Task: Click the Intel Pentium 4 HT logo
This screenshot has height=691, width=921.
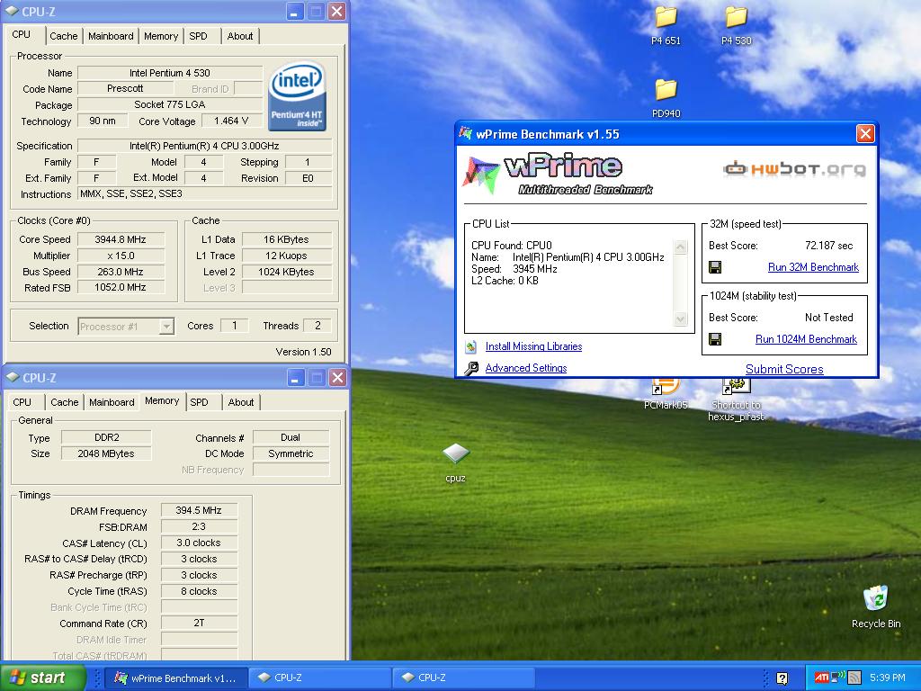Action: (297, 95)
